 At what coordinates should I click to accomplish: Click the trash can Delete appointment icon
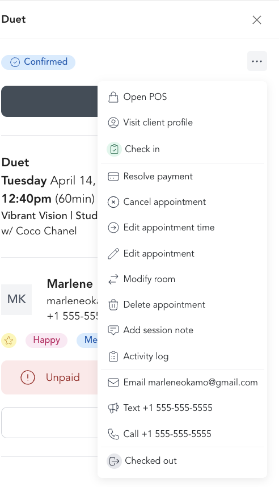coord(113,305)
